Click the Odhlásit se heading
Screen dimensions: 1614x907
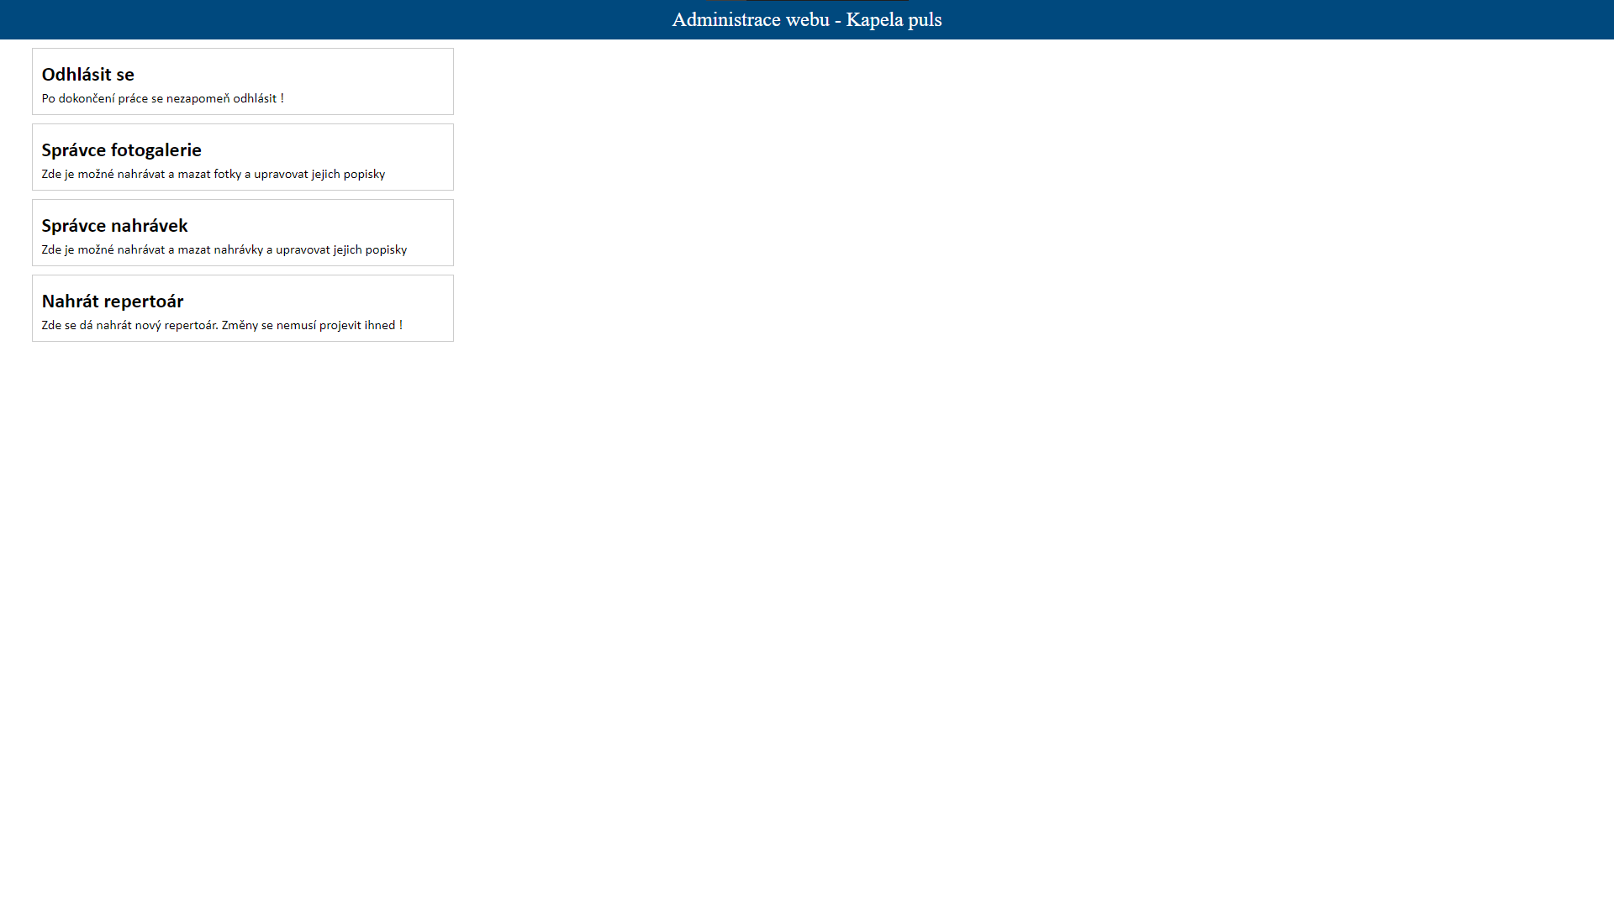(87, 75)
